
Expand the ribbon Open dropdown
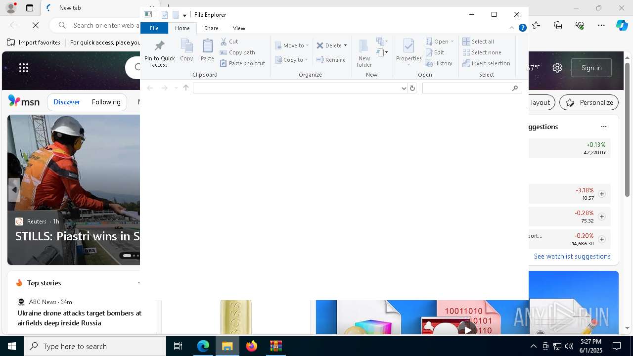point(440,42)
